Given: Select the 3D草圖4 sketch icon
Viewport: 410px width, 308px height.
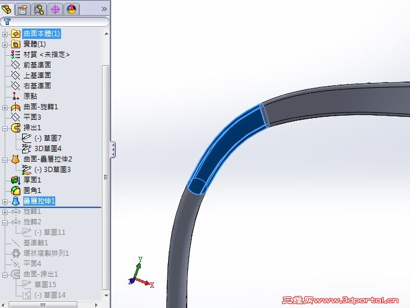Looking at the screenshot, I should point(26,148).
